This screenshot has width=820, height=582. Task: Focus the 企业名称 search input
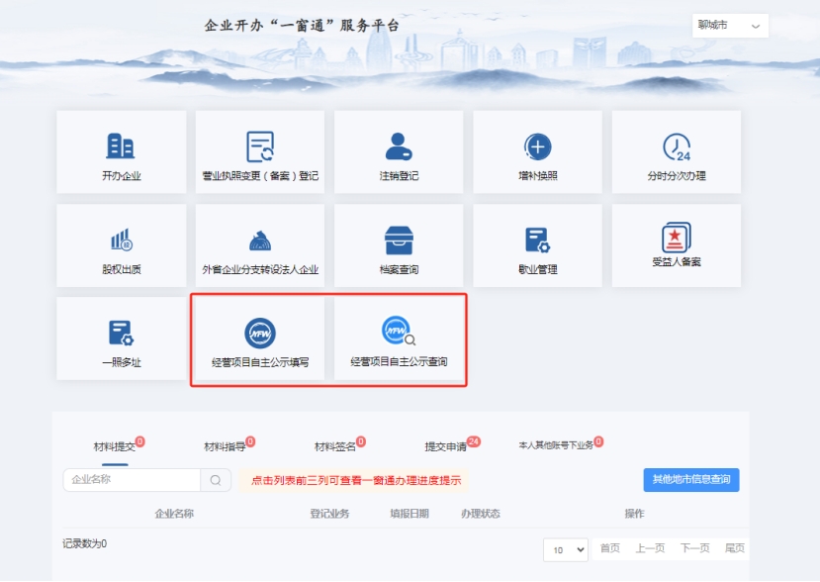[132, 480]
